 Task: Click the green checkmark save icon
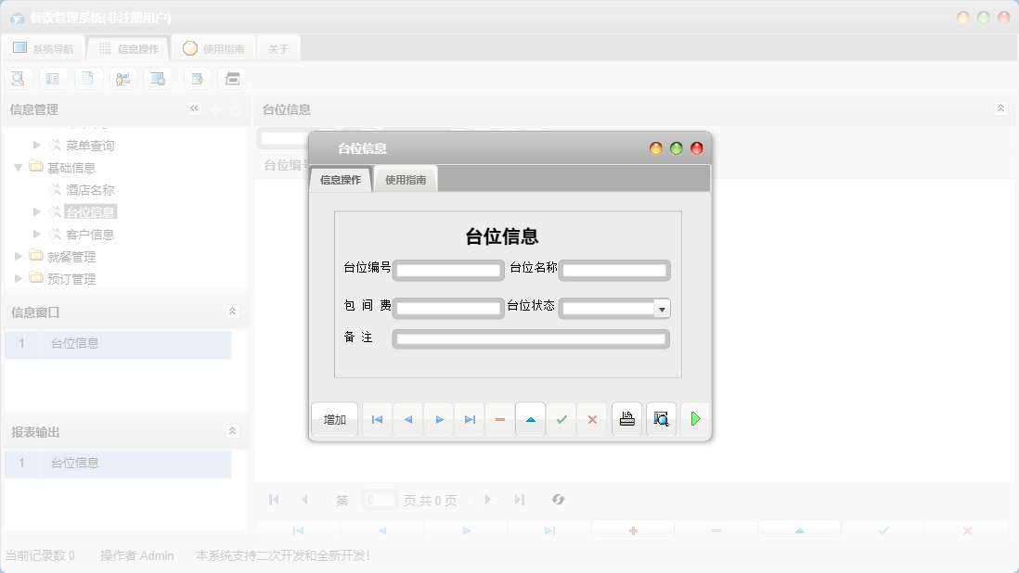[561, 420]
